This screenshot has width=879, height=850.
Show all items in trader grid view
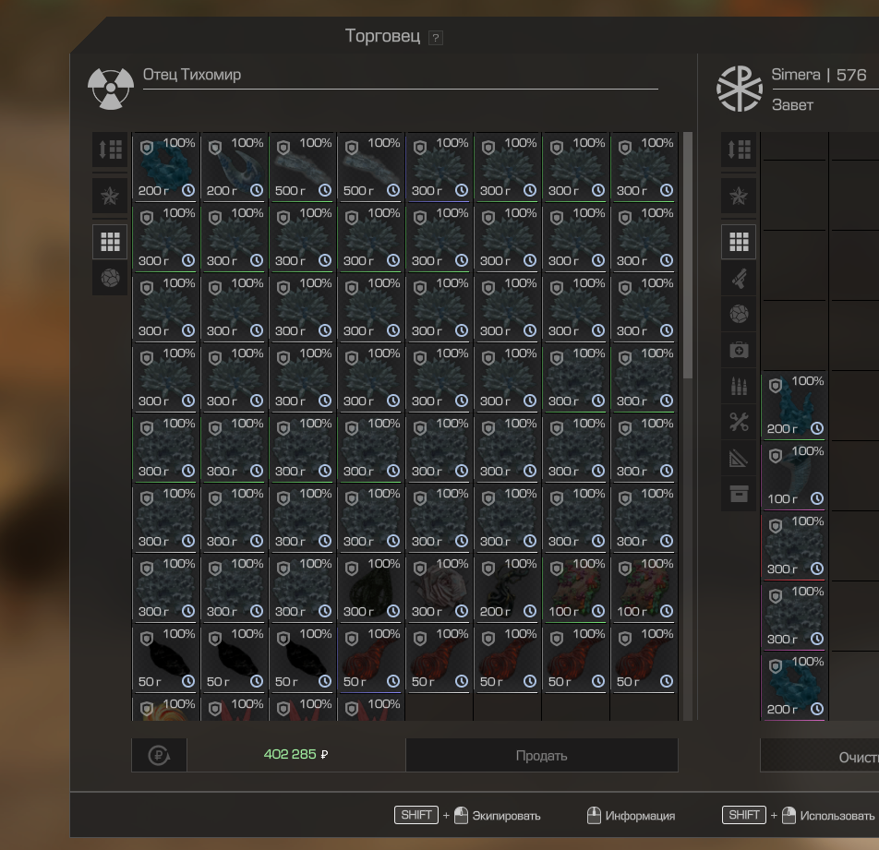[x=111, y=242]
